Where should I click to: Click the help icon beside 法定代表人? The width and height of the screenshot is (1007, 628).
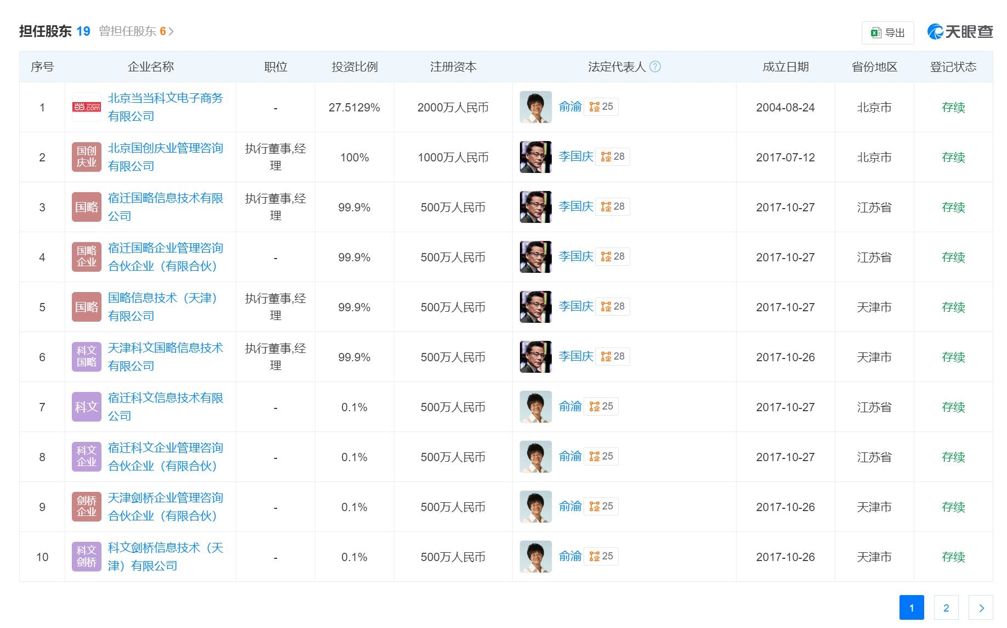point(655,66)
